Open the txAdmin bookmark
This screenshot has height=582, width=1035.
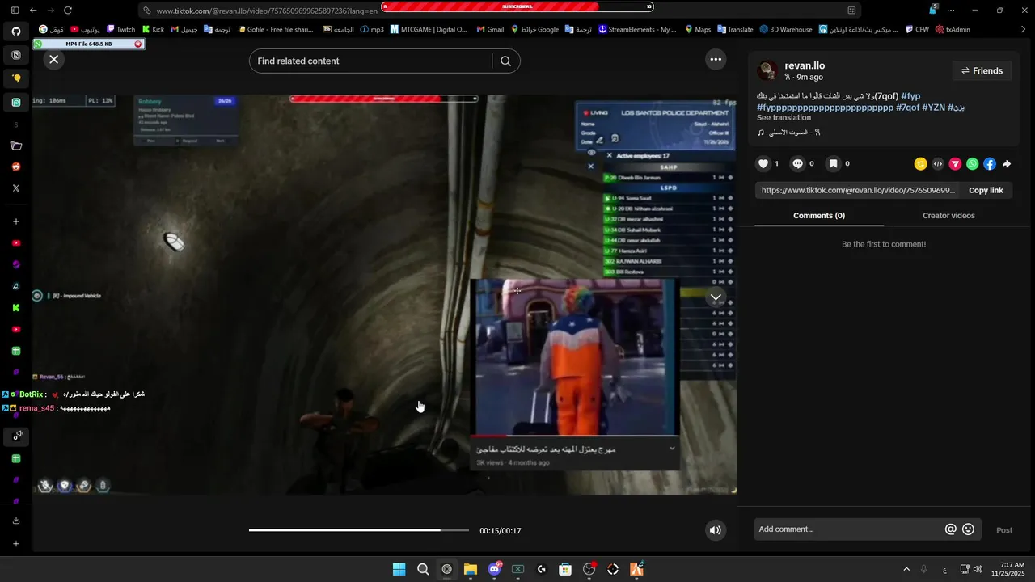click(953, 29)
